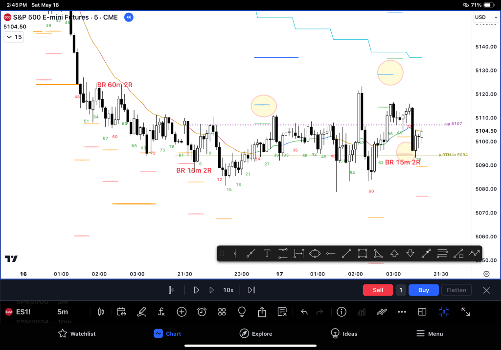Select the Text drawing tool

click(267, 254)
